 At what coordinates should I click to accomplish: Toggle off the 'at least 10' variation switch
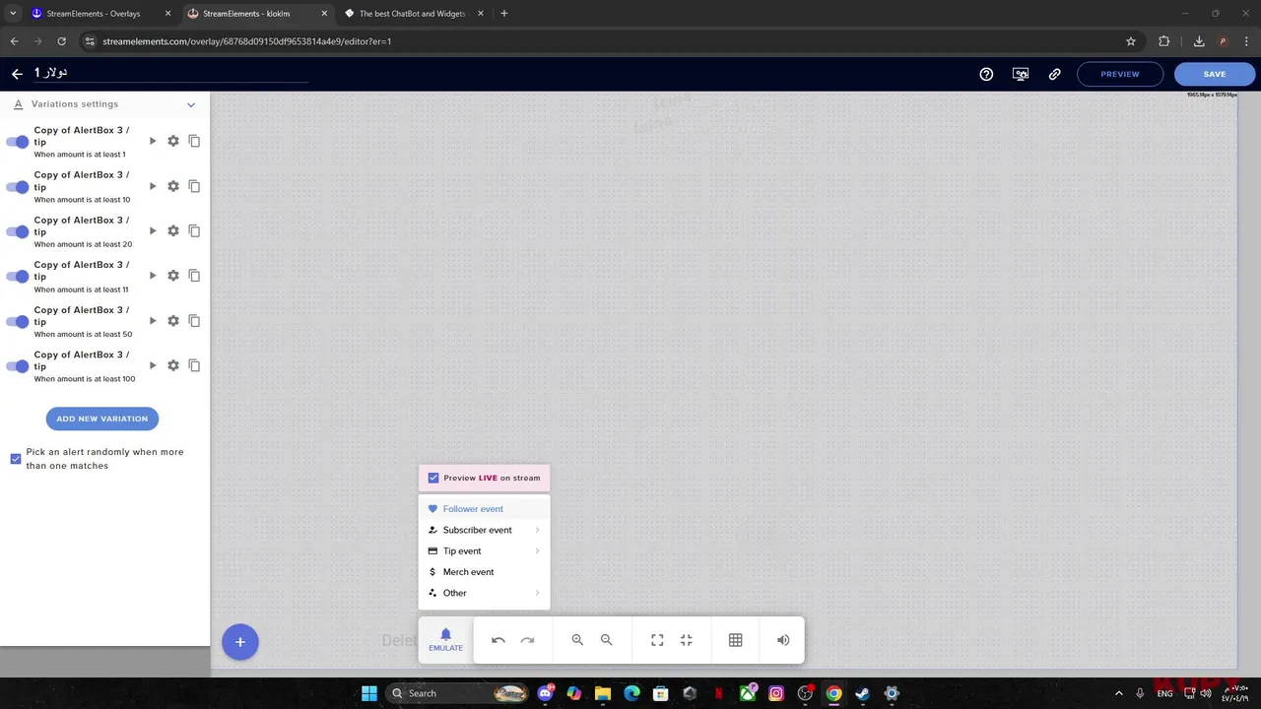pyautogui.click(x=18, y=187)
